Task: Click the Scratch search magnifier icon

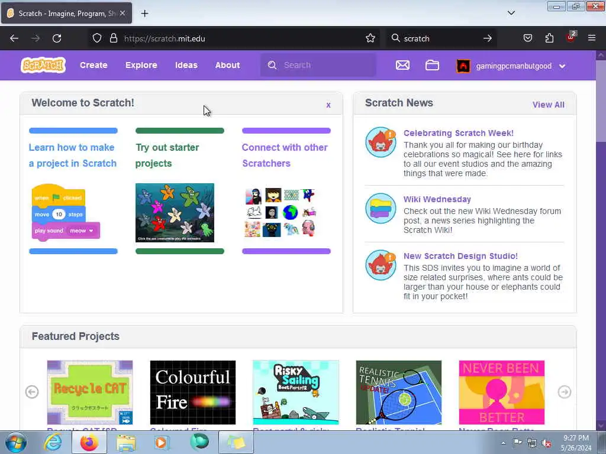Action: pos(272,65)
